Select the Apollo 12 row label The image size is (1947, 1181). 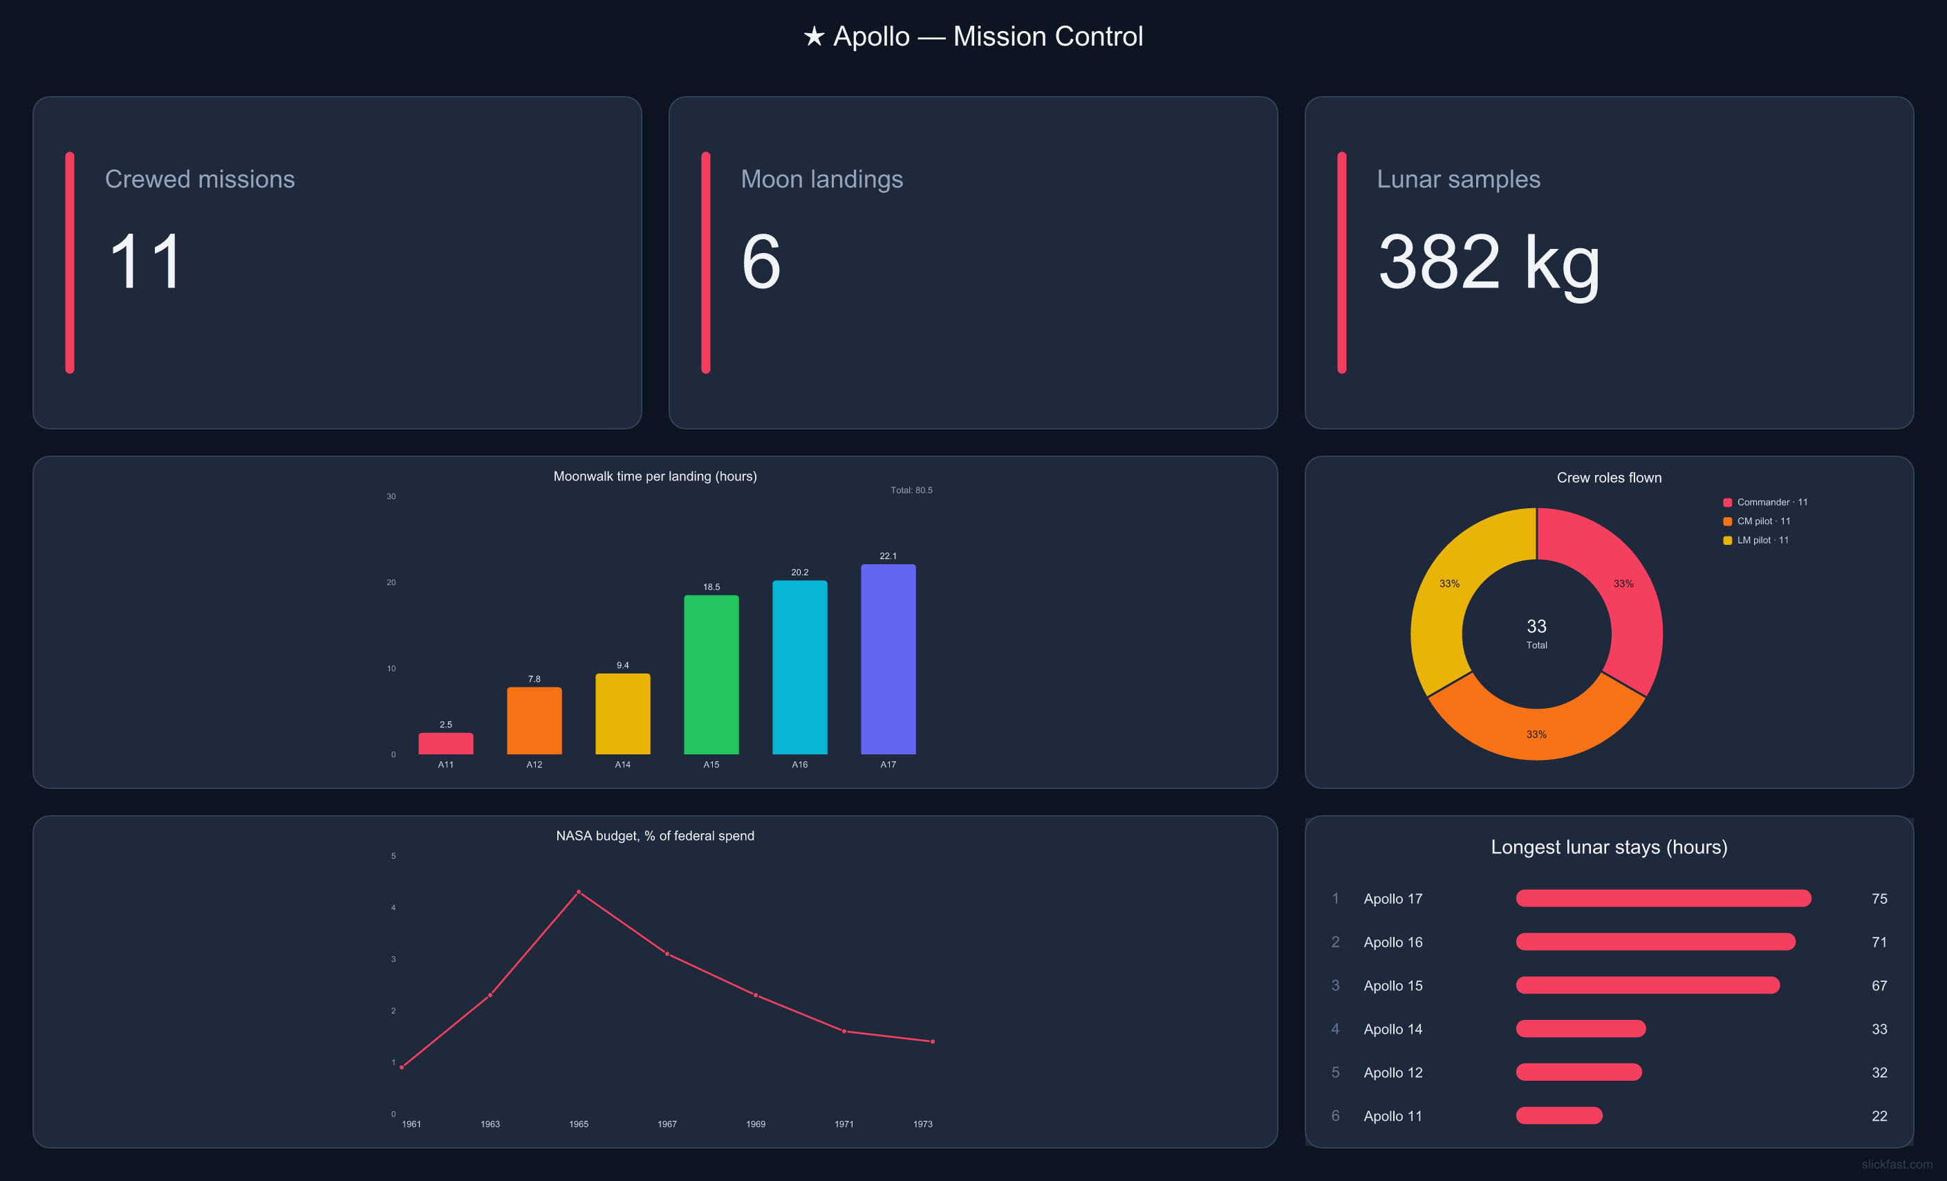1392,1072
